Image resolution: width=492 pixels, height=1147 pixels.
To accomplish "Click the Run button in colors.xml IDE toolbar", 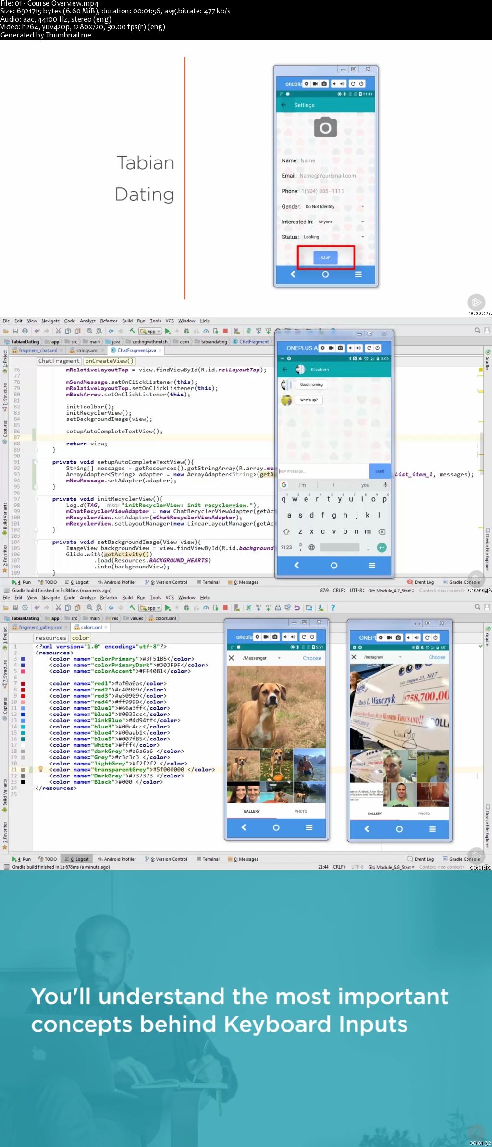I will tap(168, 608).
